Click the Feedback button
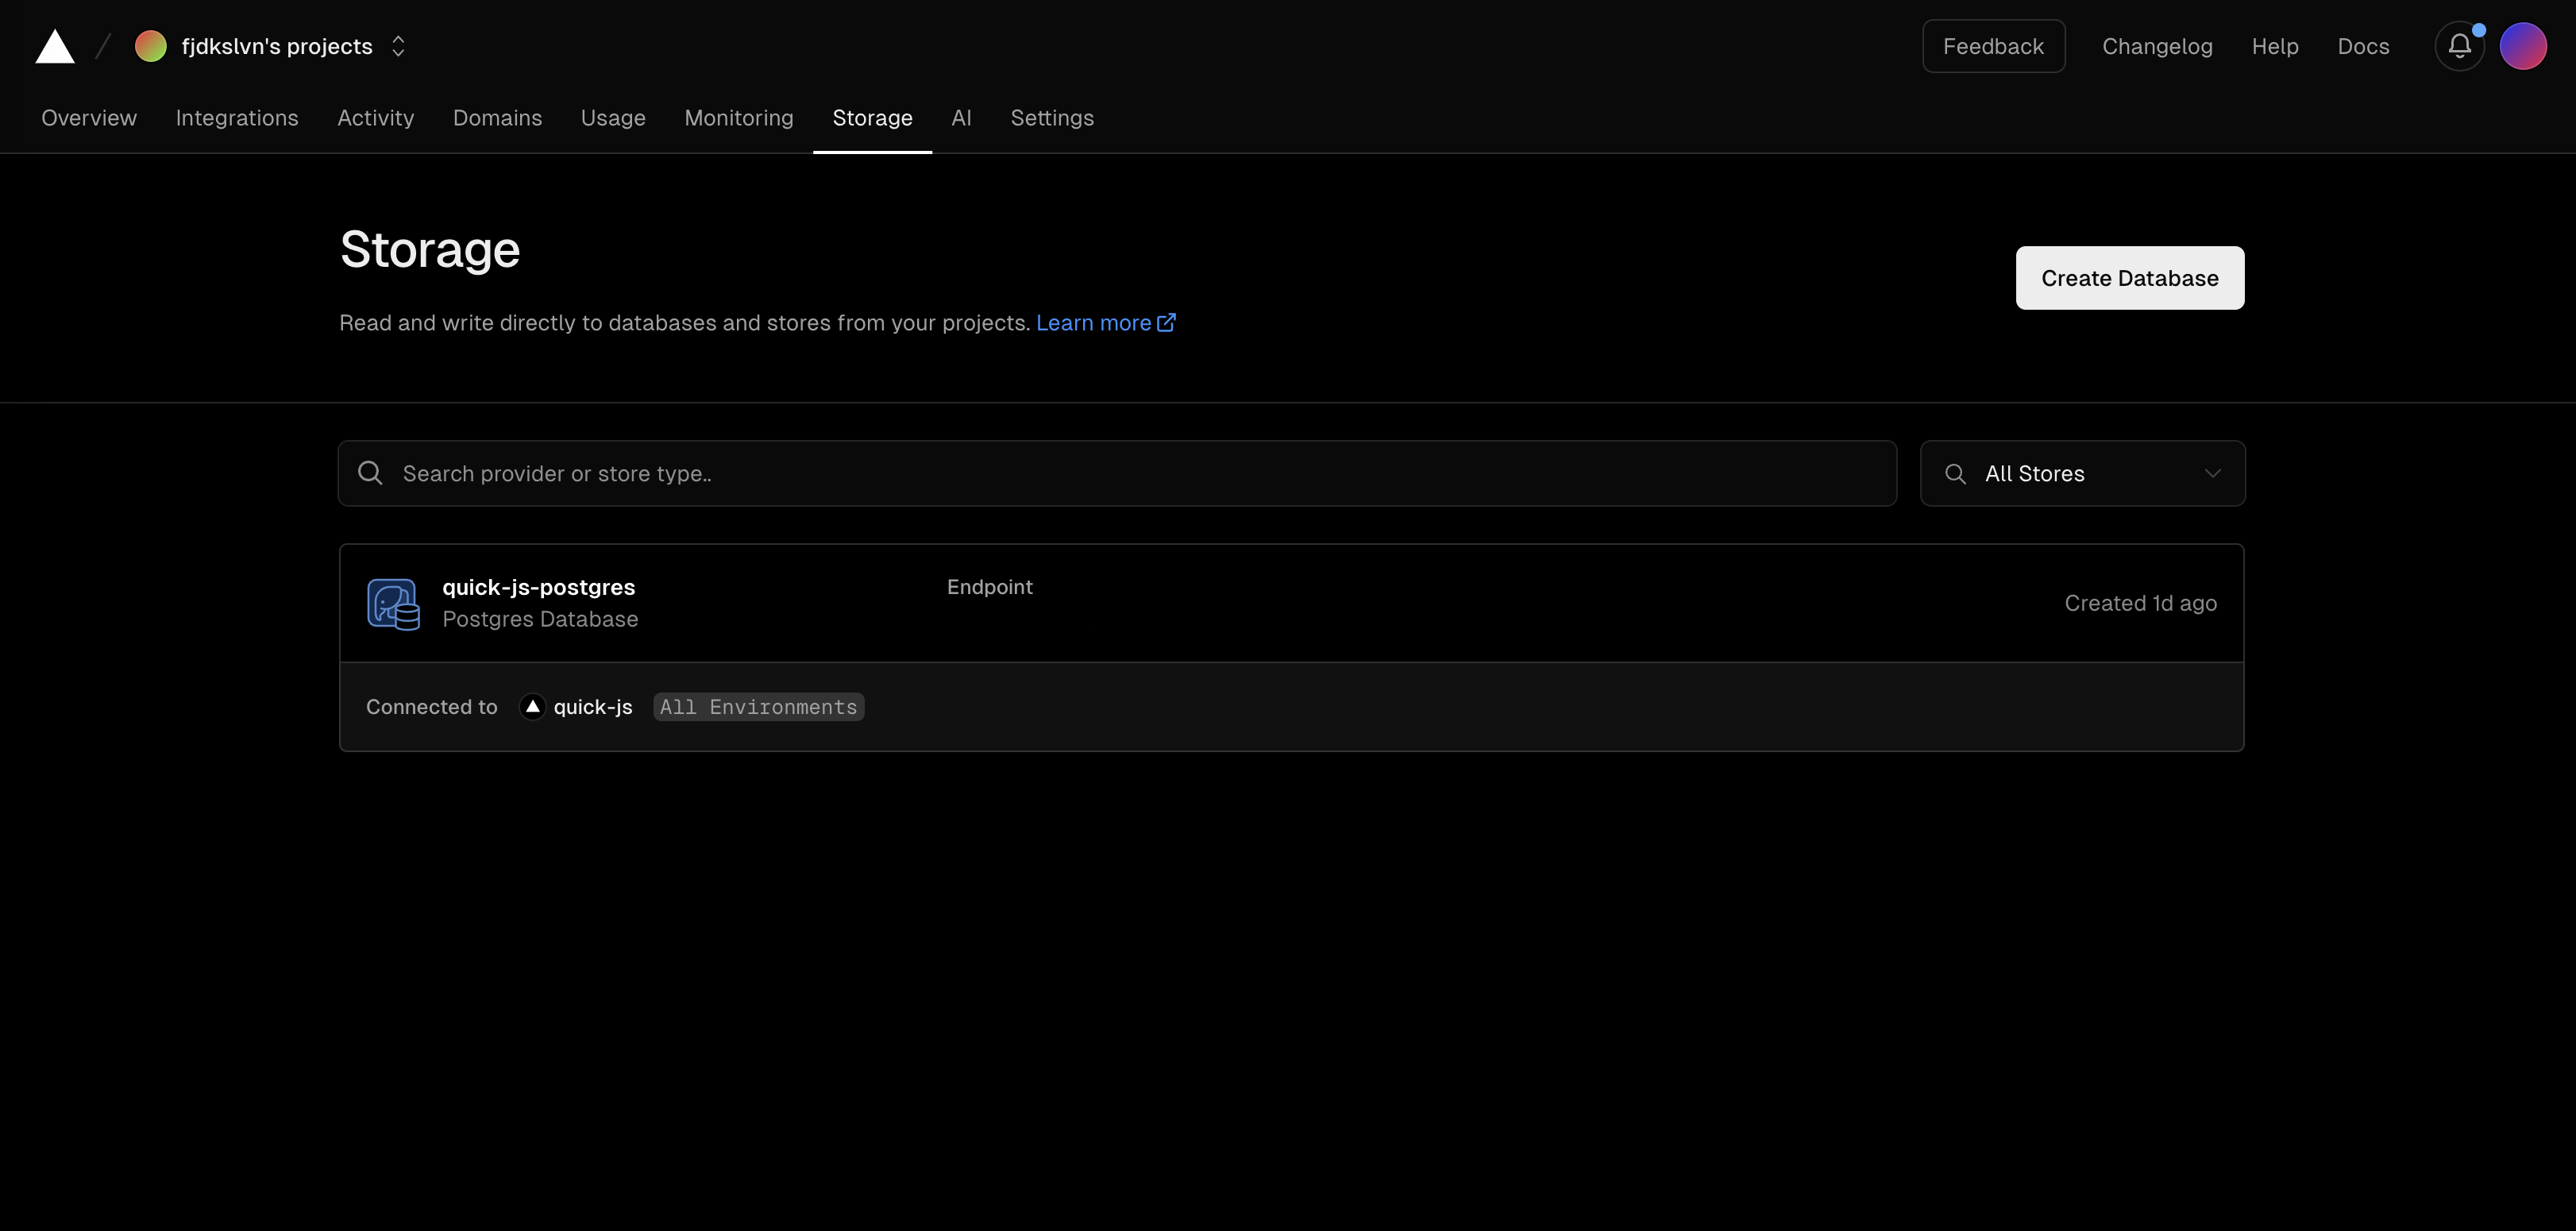 (1992, 46)
